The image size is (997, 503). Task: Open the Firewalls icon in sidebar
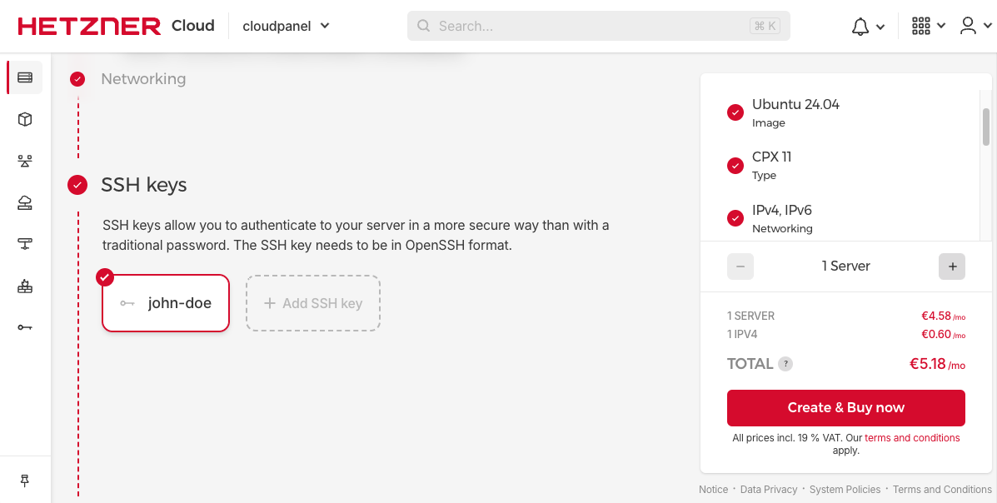25,286
